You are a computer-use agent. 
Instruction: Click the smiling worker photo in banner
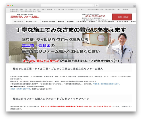click(120, 48)
